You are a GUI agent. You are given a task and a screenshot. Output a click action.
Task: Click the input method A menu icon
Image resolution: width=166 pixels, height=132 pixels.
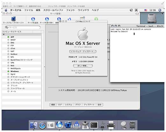point(136,10)
